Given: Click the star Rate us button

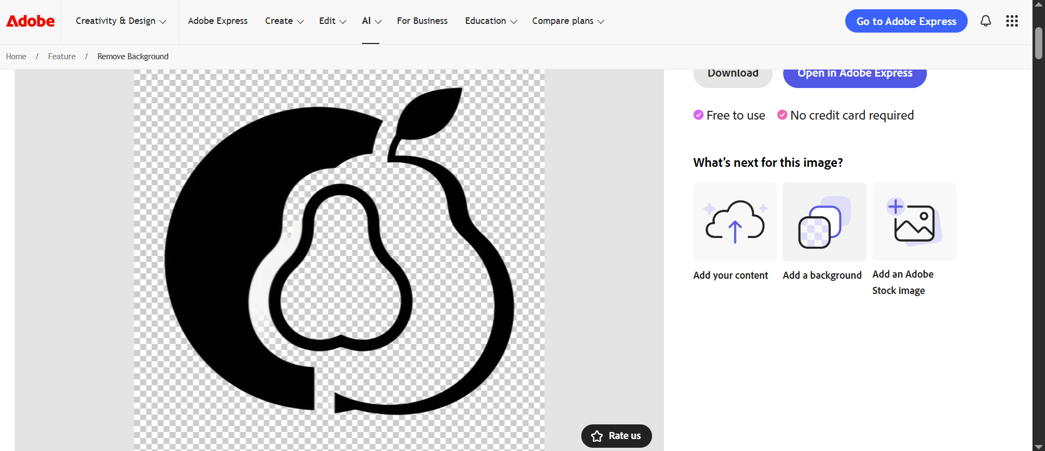Looking at the screenshot, I should pos(616,436).
